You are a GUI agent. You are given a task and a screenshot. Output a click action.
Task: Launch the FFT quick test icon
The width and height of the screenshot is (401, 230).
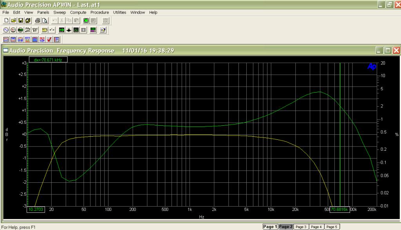coord(27,39)
